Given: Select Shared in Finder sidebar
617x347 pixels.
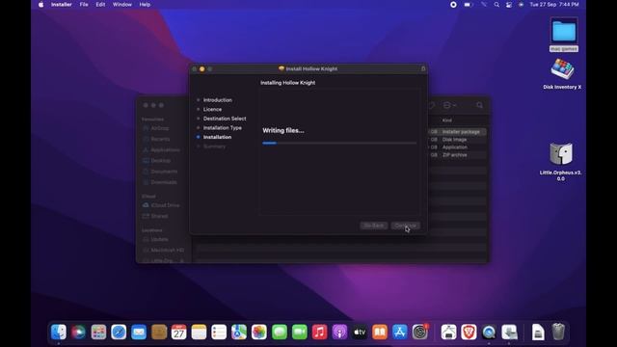Looking at the screenshot, I should (159, 216).
